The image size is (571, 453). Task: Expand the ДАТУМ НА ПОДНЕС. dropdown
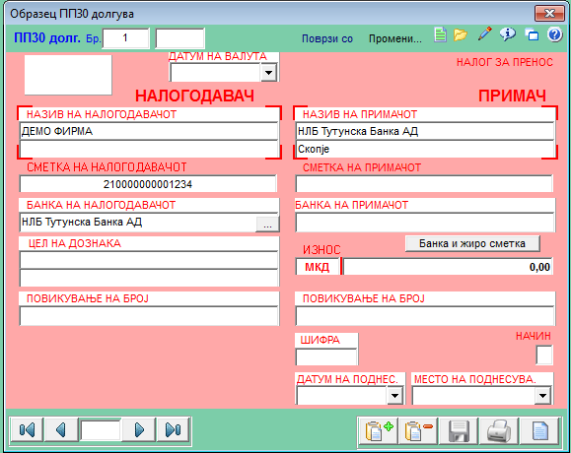click(394, 395)
